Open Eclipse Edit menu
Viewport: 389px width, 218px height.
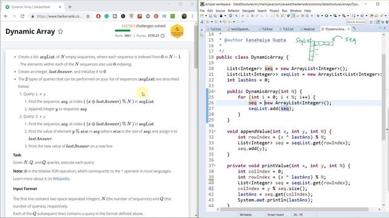(x=210, y=11)
